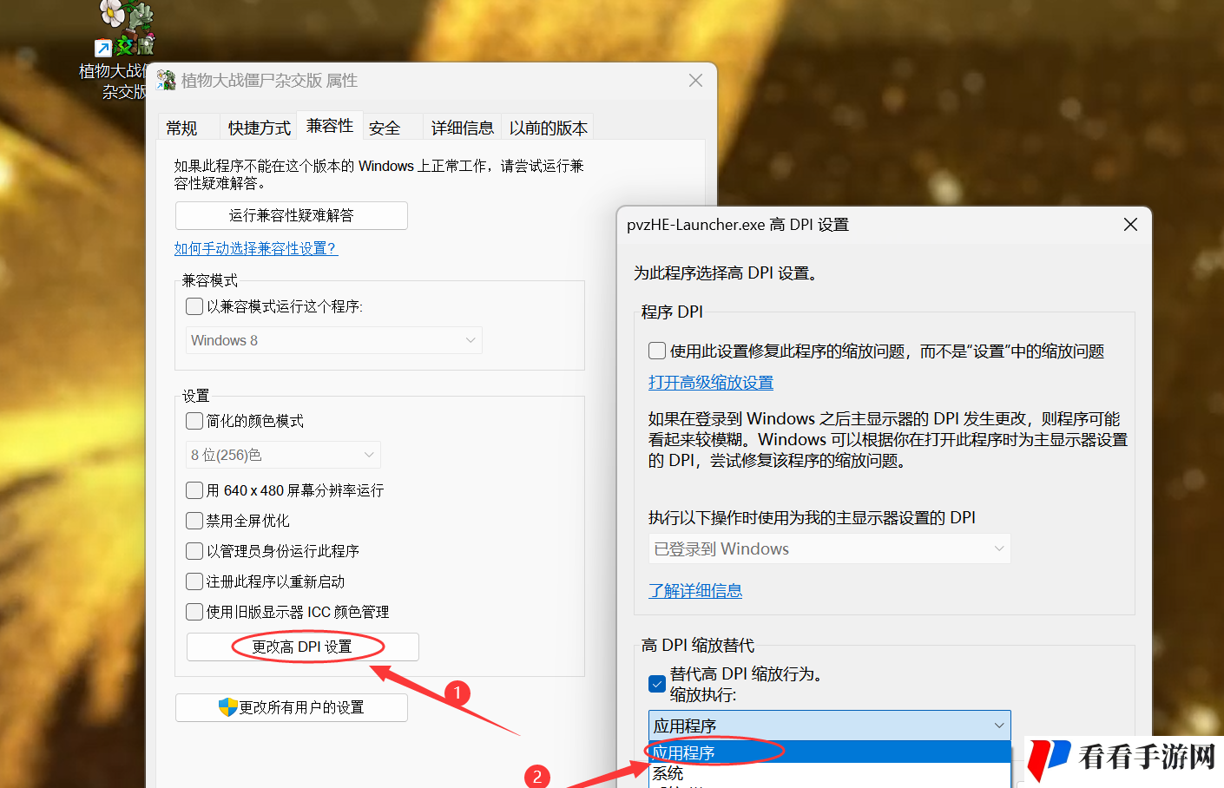This screenshot has width=1224, height=788.
Task: Click the shield icon on 更改所有用户的设置 button
Action: (x=227, y=707)
